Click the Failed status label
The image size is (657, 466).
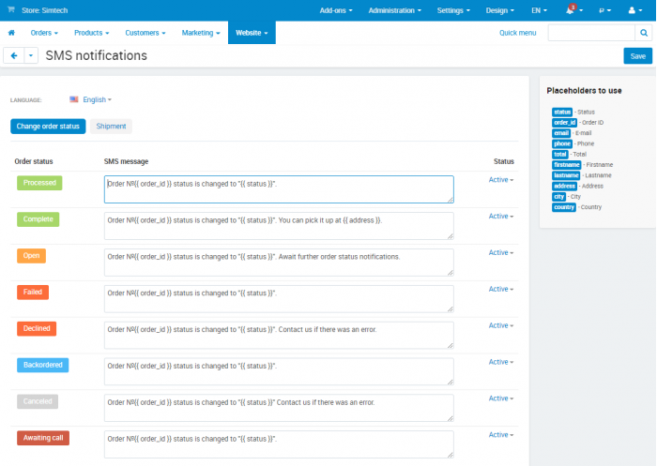(33, 292)
